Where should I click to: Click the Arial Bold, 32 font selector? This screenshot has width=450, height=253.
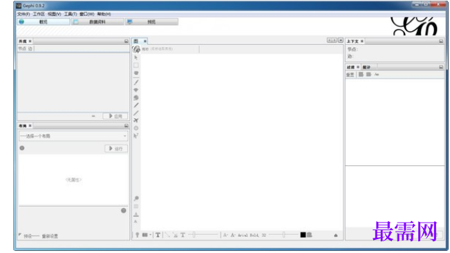(252, 235)
